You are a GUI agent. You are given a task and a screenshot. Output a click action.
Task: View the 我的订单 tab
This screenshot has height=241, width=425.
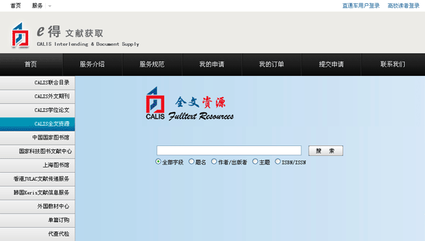point(271,64)
